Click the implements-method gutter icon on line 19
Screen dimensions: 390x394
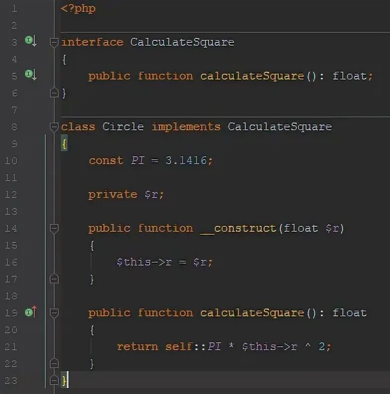[x=31, y=312]
